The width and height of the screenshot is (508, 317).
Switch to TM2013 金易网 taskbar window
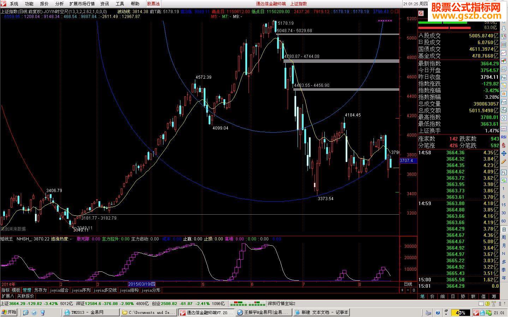(91, 312)
